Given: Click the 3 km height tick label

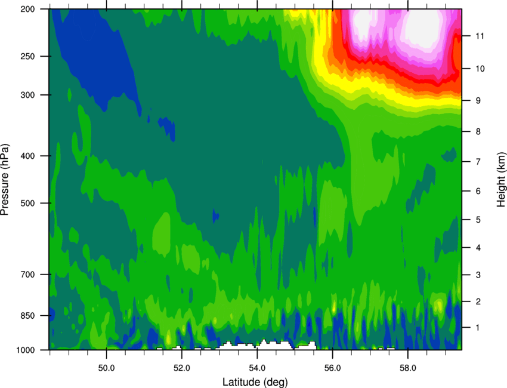Looking at the screenshot, I should (478, 275).
